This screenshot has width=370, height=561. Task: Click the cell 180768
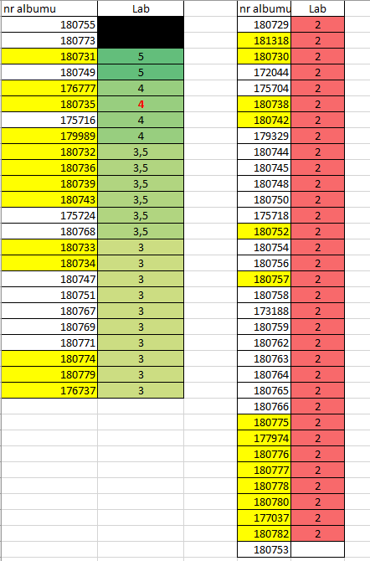(x=49, y=231)
